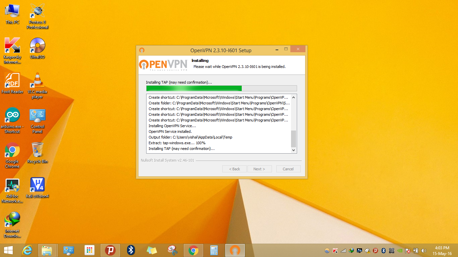Click the battery power tray icon
458x257 pixels.
tap(416, 251)
